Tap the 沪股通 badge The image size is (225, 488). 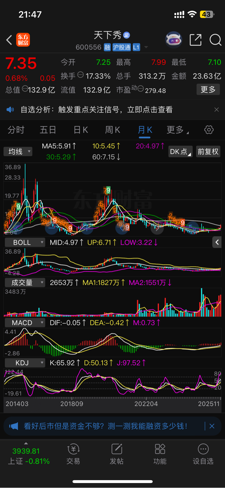[x=122, y=47]
